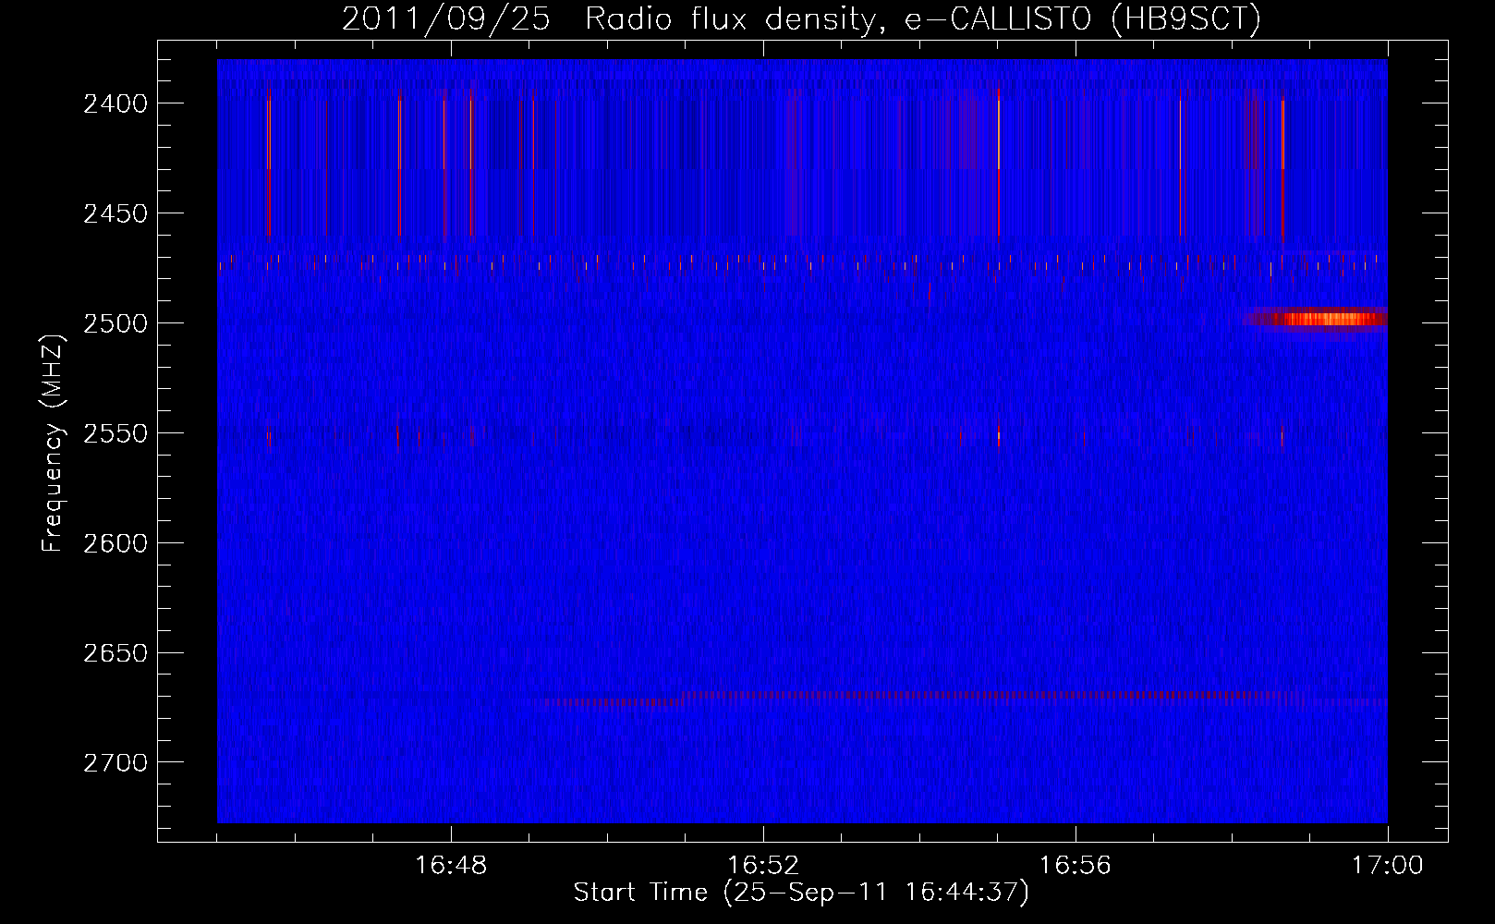The width and height of the screenshot is (1495, 924).
Task: Click the bright burst near 2500 MHz
Action: click(x=1315, y=319)
